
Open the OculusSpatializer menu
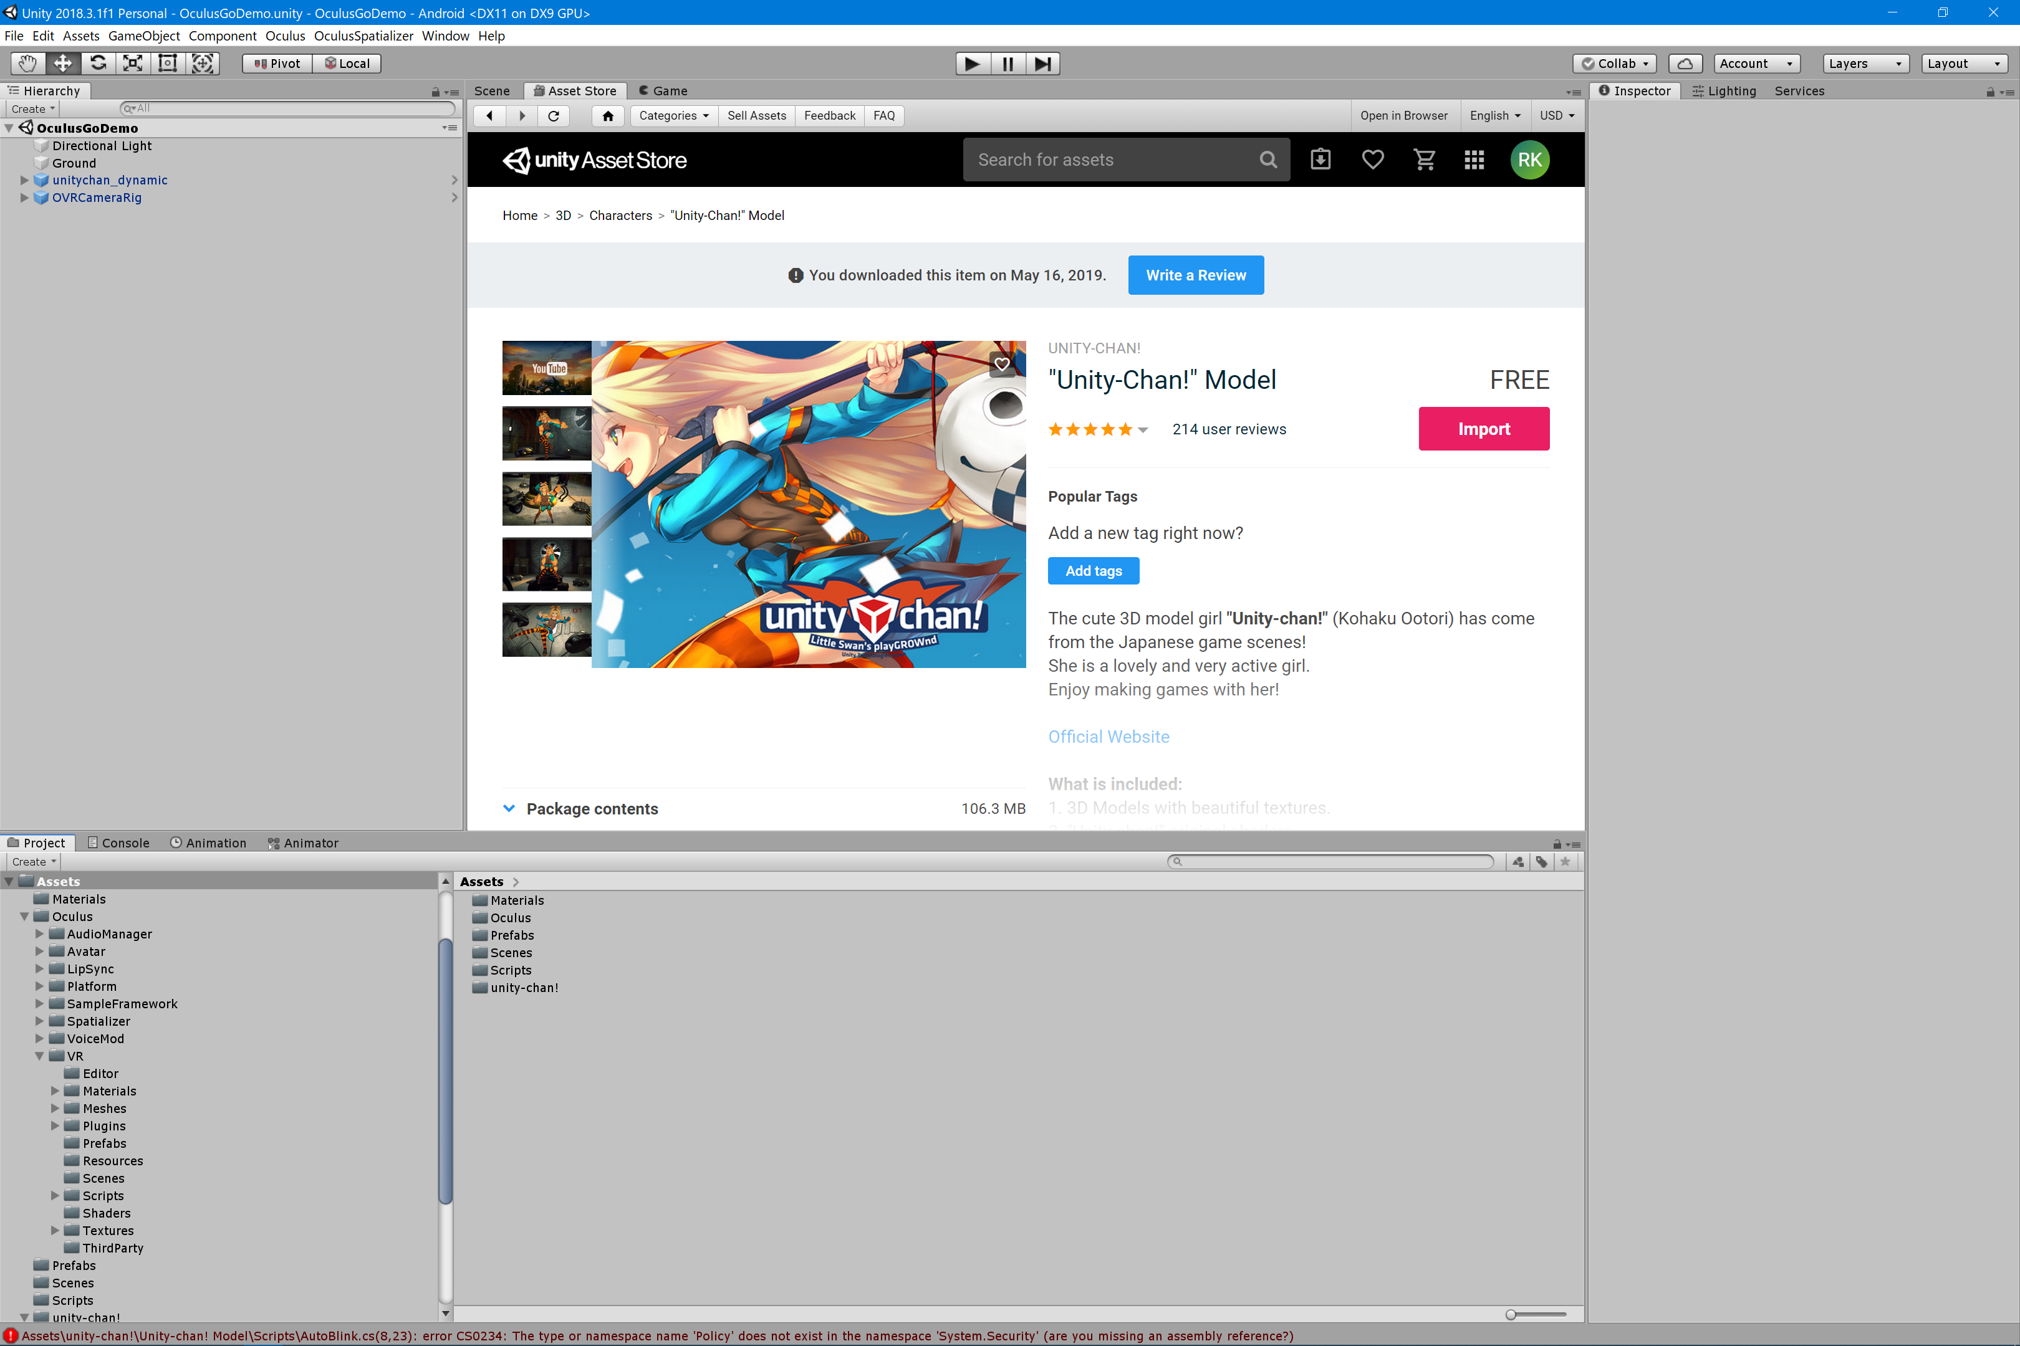(363, 36)
